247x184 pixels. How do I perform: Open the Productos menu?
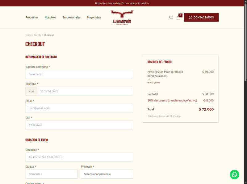32,18
